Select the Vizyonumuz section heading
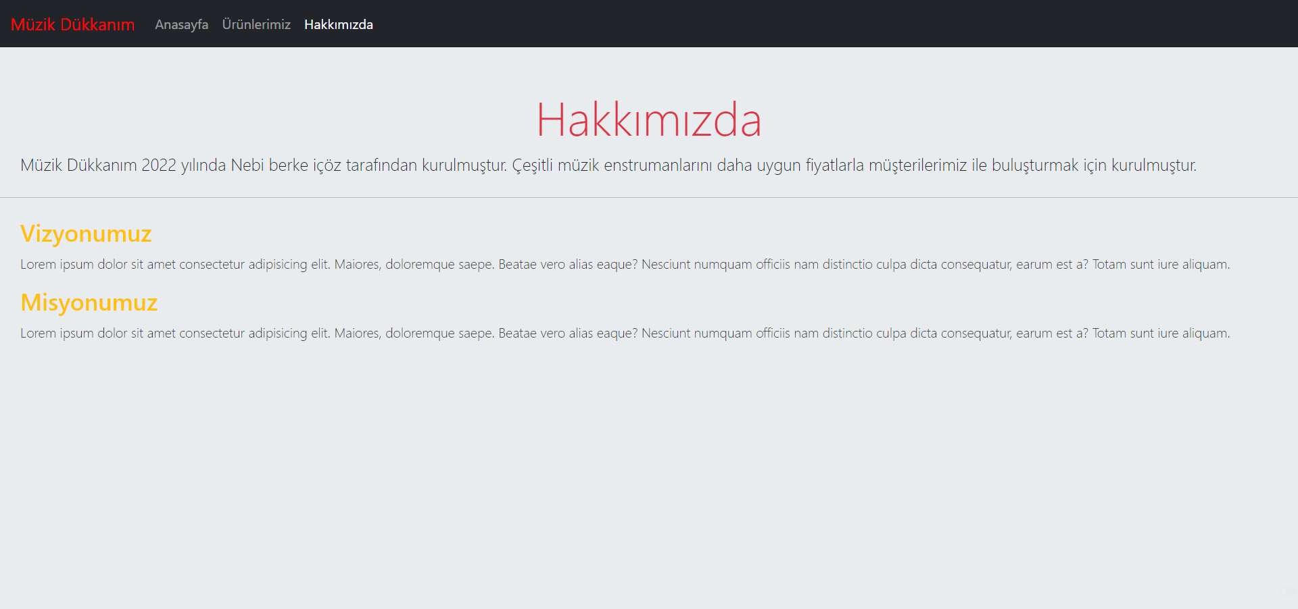This screenshot has width=1298, height=609. [86, 234]
